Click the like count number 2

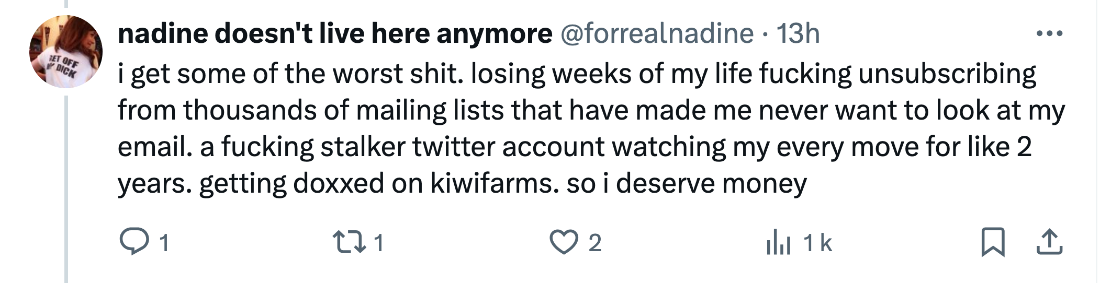pos(595,243)
